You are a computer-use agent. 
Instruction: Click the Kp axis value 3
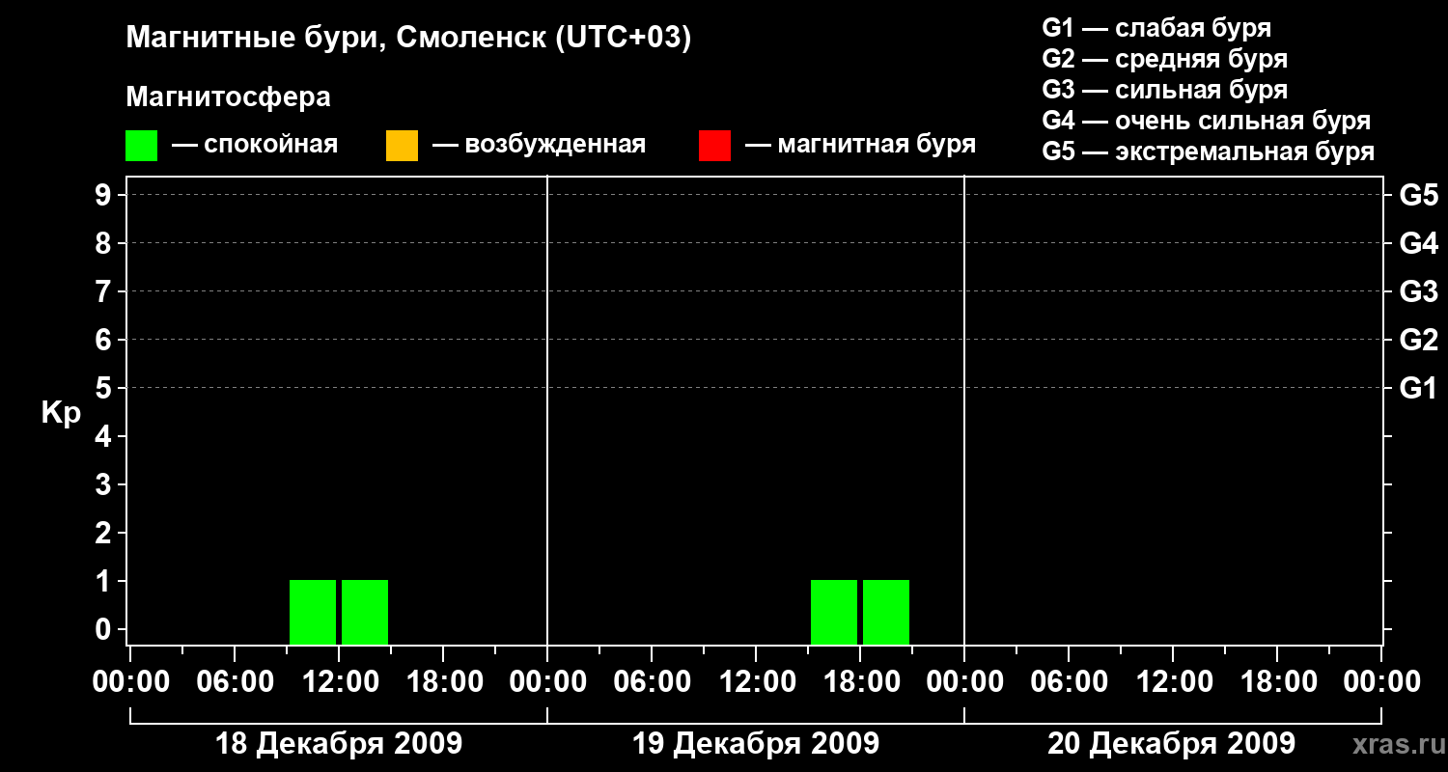[105, 484]
